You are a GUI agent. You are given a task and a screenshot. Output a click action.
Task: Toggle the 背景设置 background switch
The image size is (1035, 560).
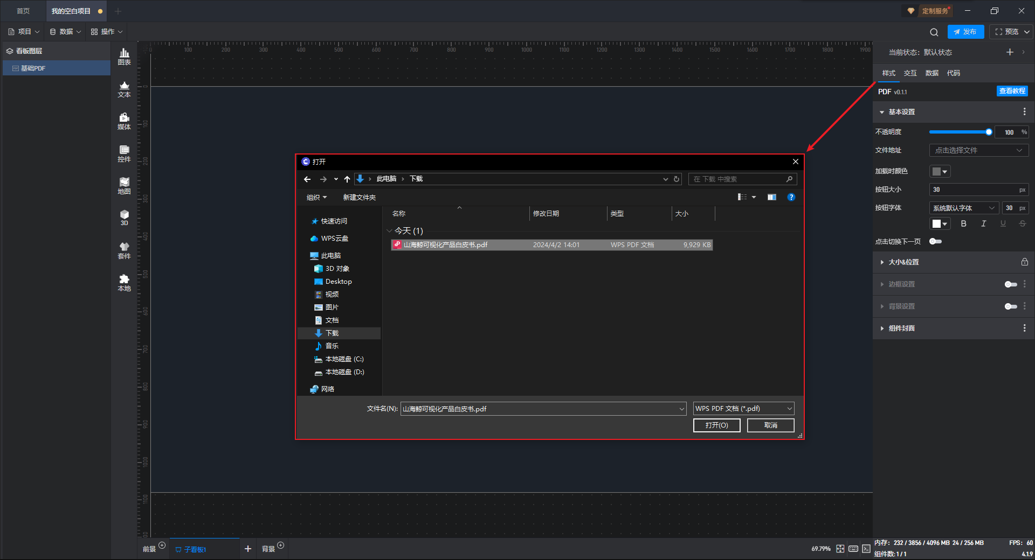click(1010, 306)
